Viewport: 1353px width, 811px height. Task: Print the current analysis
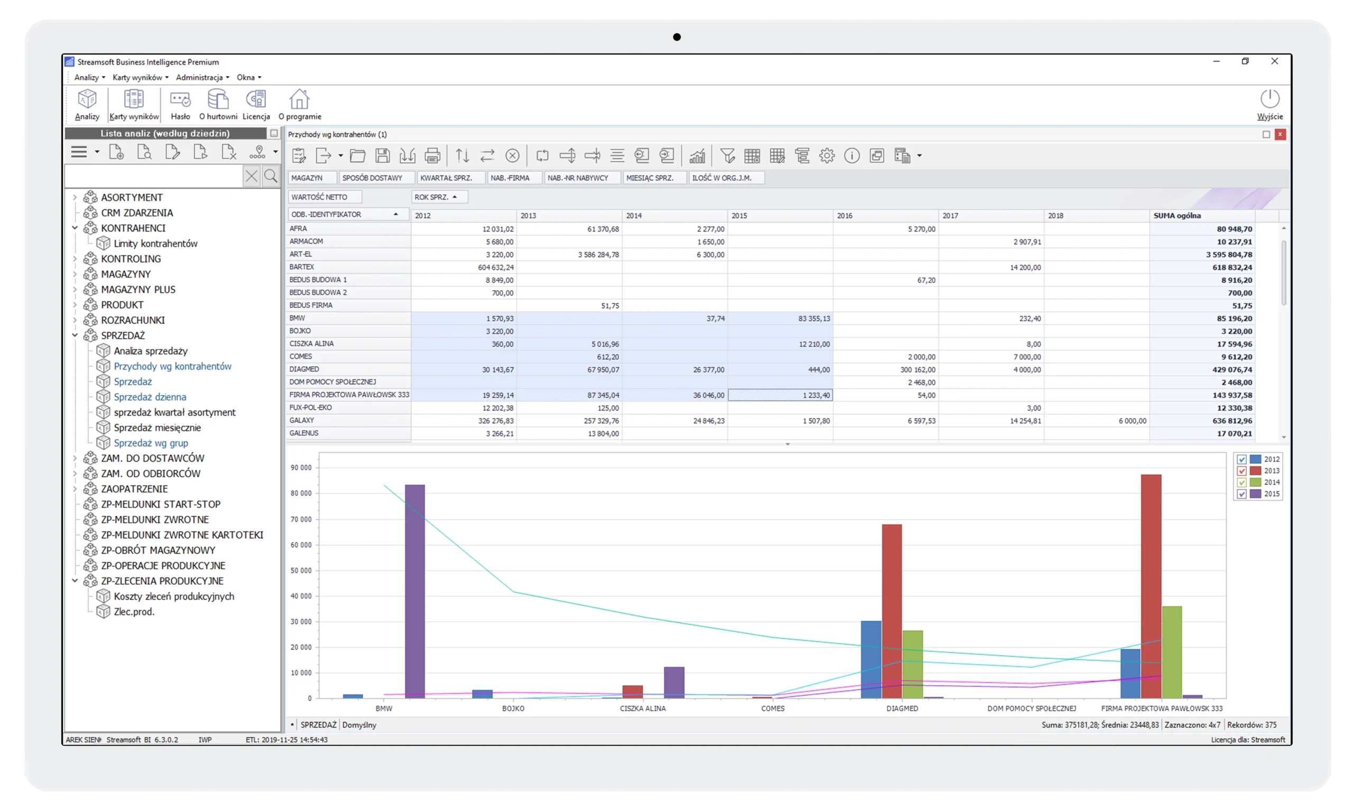tap(432, 156)
